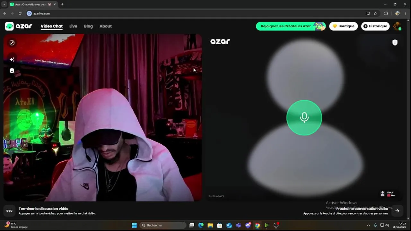411x231 pixels.
Task: Open the About tab
Action: coord(106,26)
